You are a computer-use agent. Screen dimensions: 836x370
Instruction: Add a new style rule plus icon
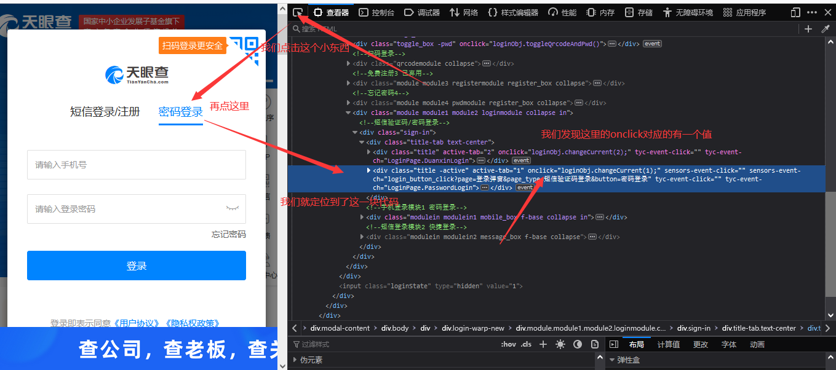pyautogui.click(x=543, y=344)
